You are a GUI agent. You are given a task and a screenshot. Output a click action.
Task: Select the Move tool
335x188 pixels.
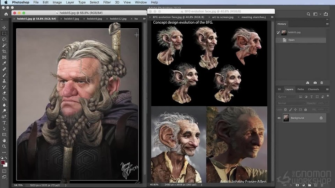pyautogui.click(x=4, y=28)
